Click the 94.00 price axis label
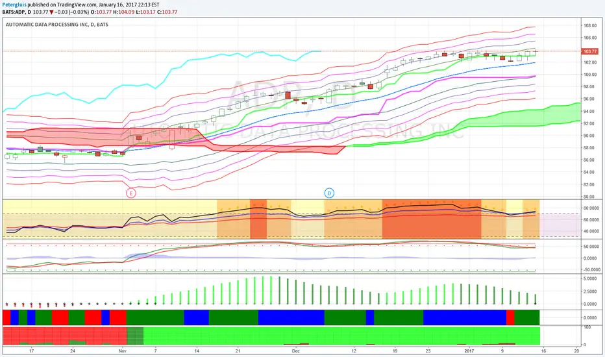The image size is (605, 357). pyautogui.click(x=590, y=112)
